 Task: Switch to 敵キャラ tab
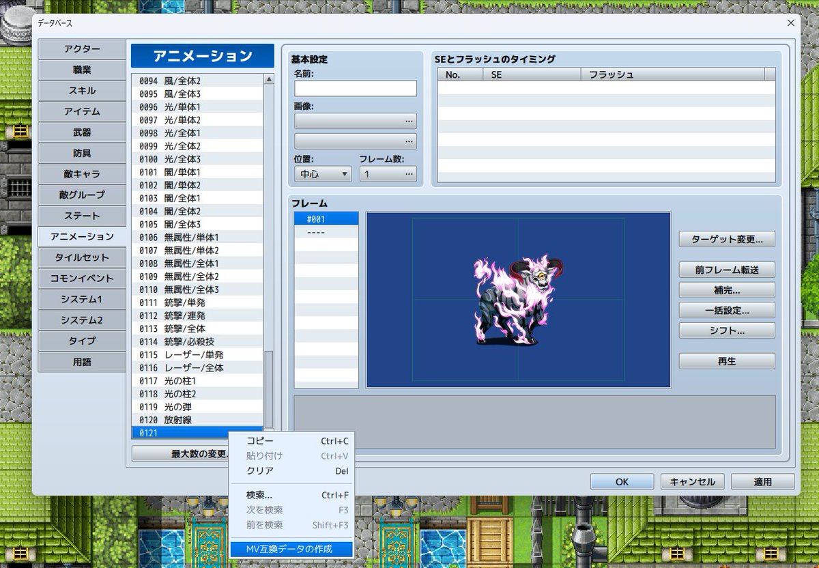[x=82, y=174]
